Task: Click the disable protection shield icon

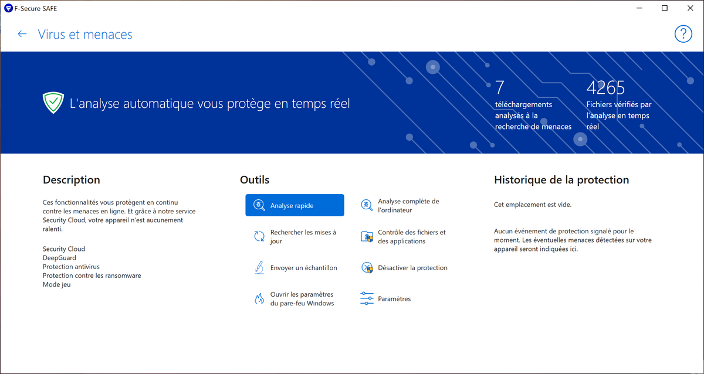Action: tap(367, 268)
